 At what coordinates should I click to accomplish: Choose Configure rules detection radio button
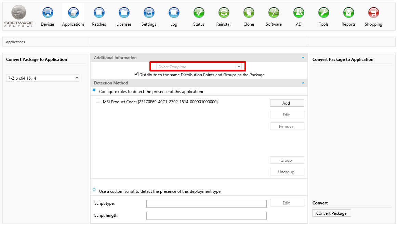[94, 90]
